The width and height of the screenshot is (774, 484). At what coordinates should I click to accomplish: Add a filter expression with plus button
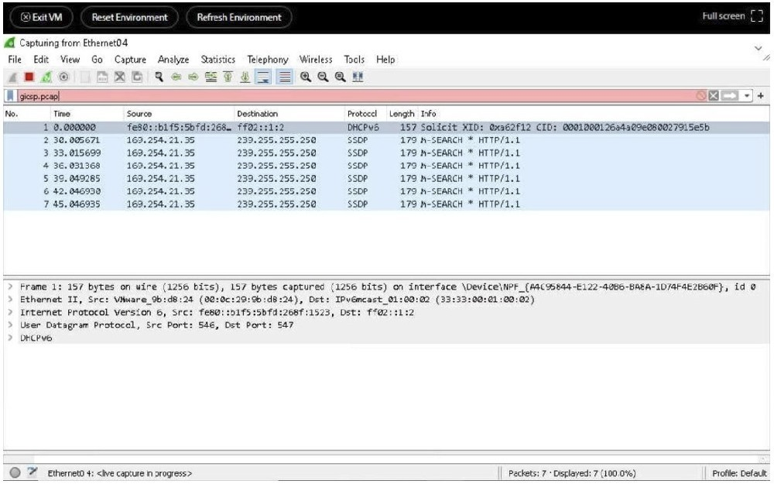click(x=761, y=96)
